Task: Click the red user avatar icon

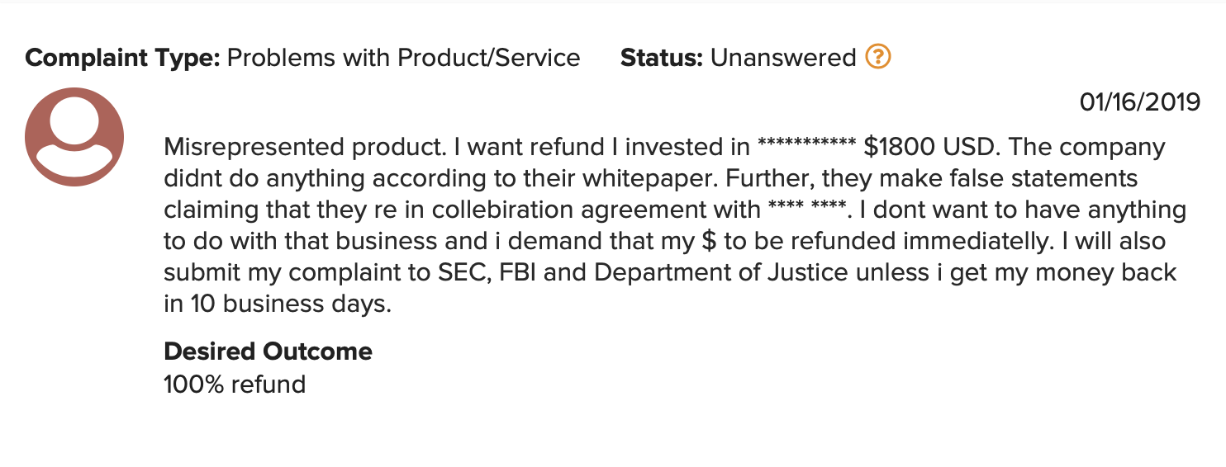Action: click(x=74, y=136)
